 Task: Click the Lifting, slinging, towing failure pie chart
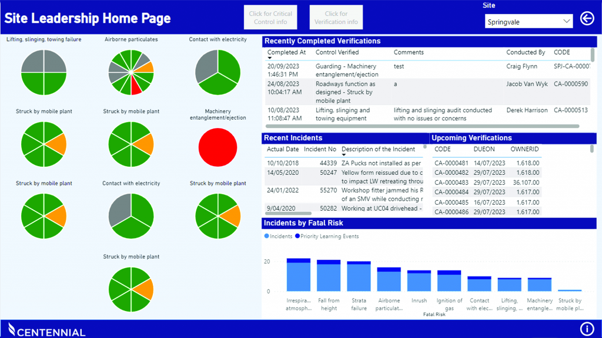pyautogui.click(x=44, y=72)
